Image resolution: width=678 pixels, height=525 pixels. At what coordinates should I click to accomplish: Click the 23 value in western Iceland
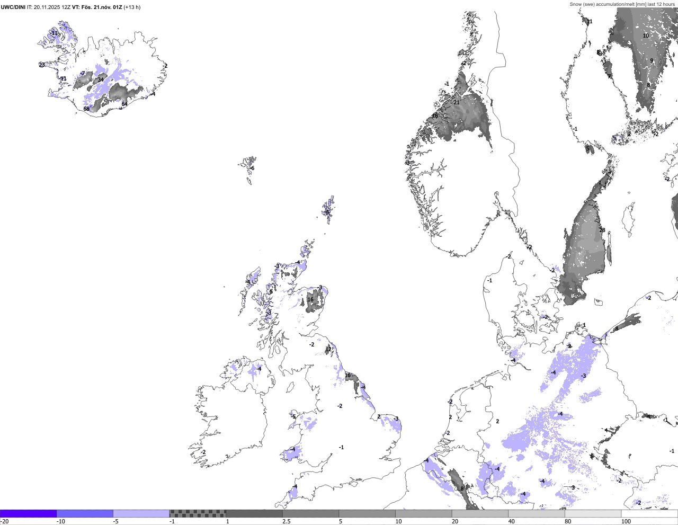(42, 65)
